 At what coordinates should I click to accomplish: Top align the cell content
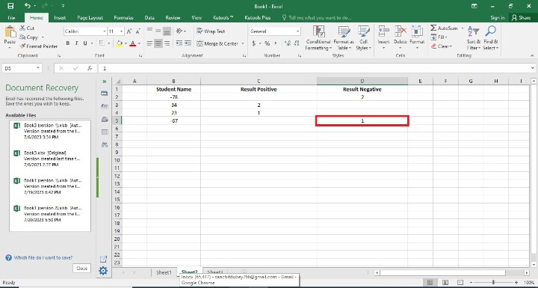[x=149, y=31]
